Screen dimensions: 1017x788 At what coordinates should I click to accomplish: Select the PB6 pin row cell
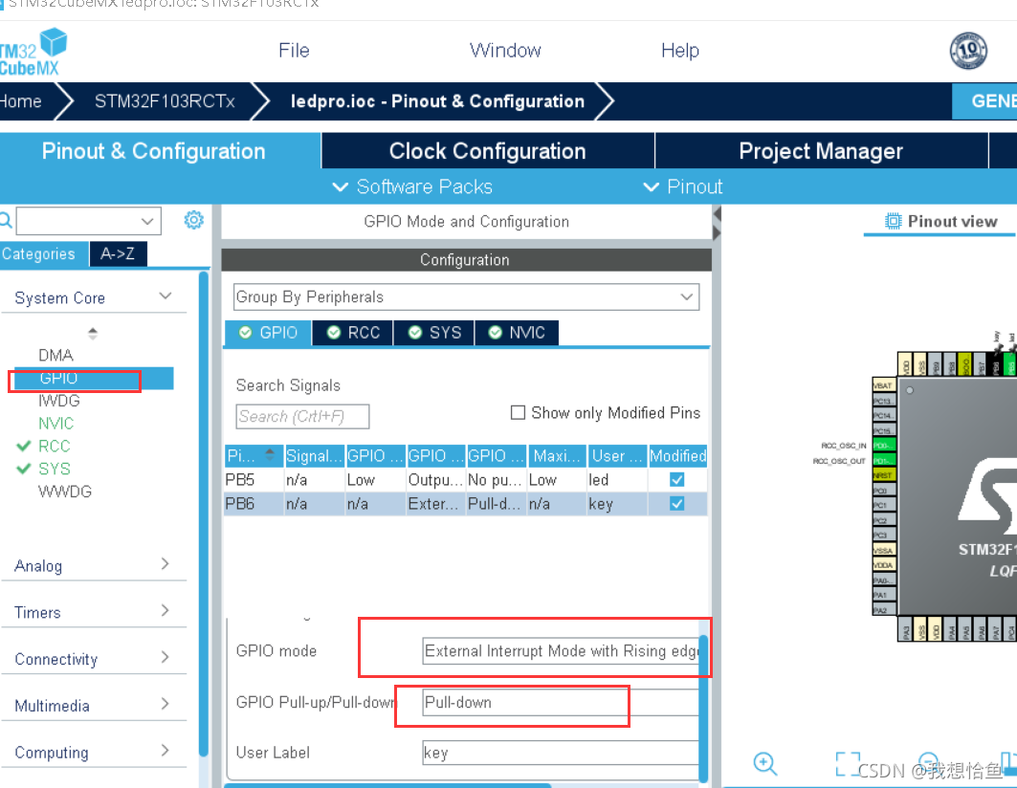(254, 504)
